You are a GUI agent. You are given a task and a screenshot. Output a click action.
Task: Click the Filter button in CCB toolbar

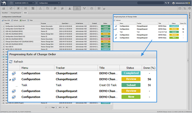click(30, 20)
